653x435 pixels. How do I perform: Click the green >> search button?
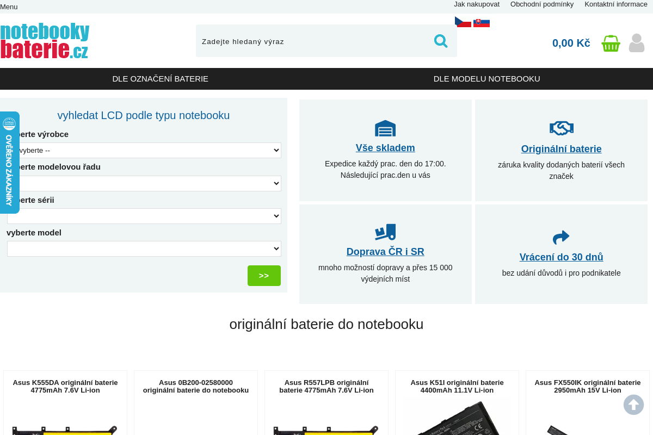click(264, 276)
